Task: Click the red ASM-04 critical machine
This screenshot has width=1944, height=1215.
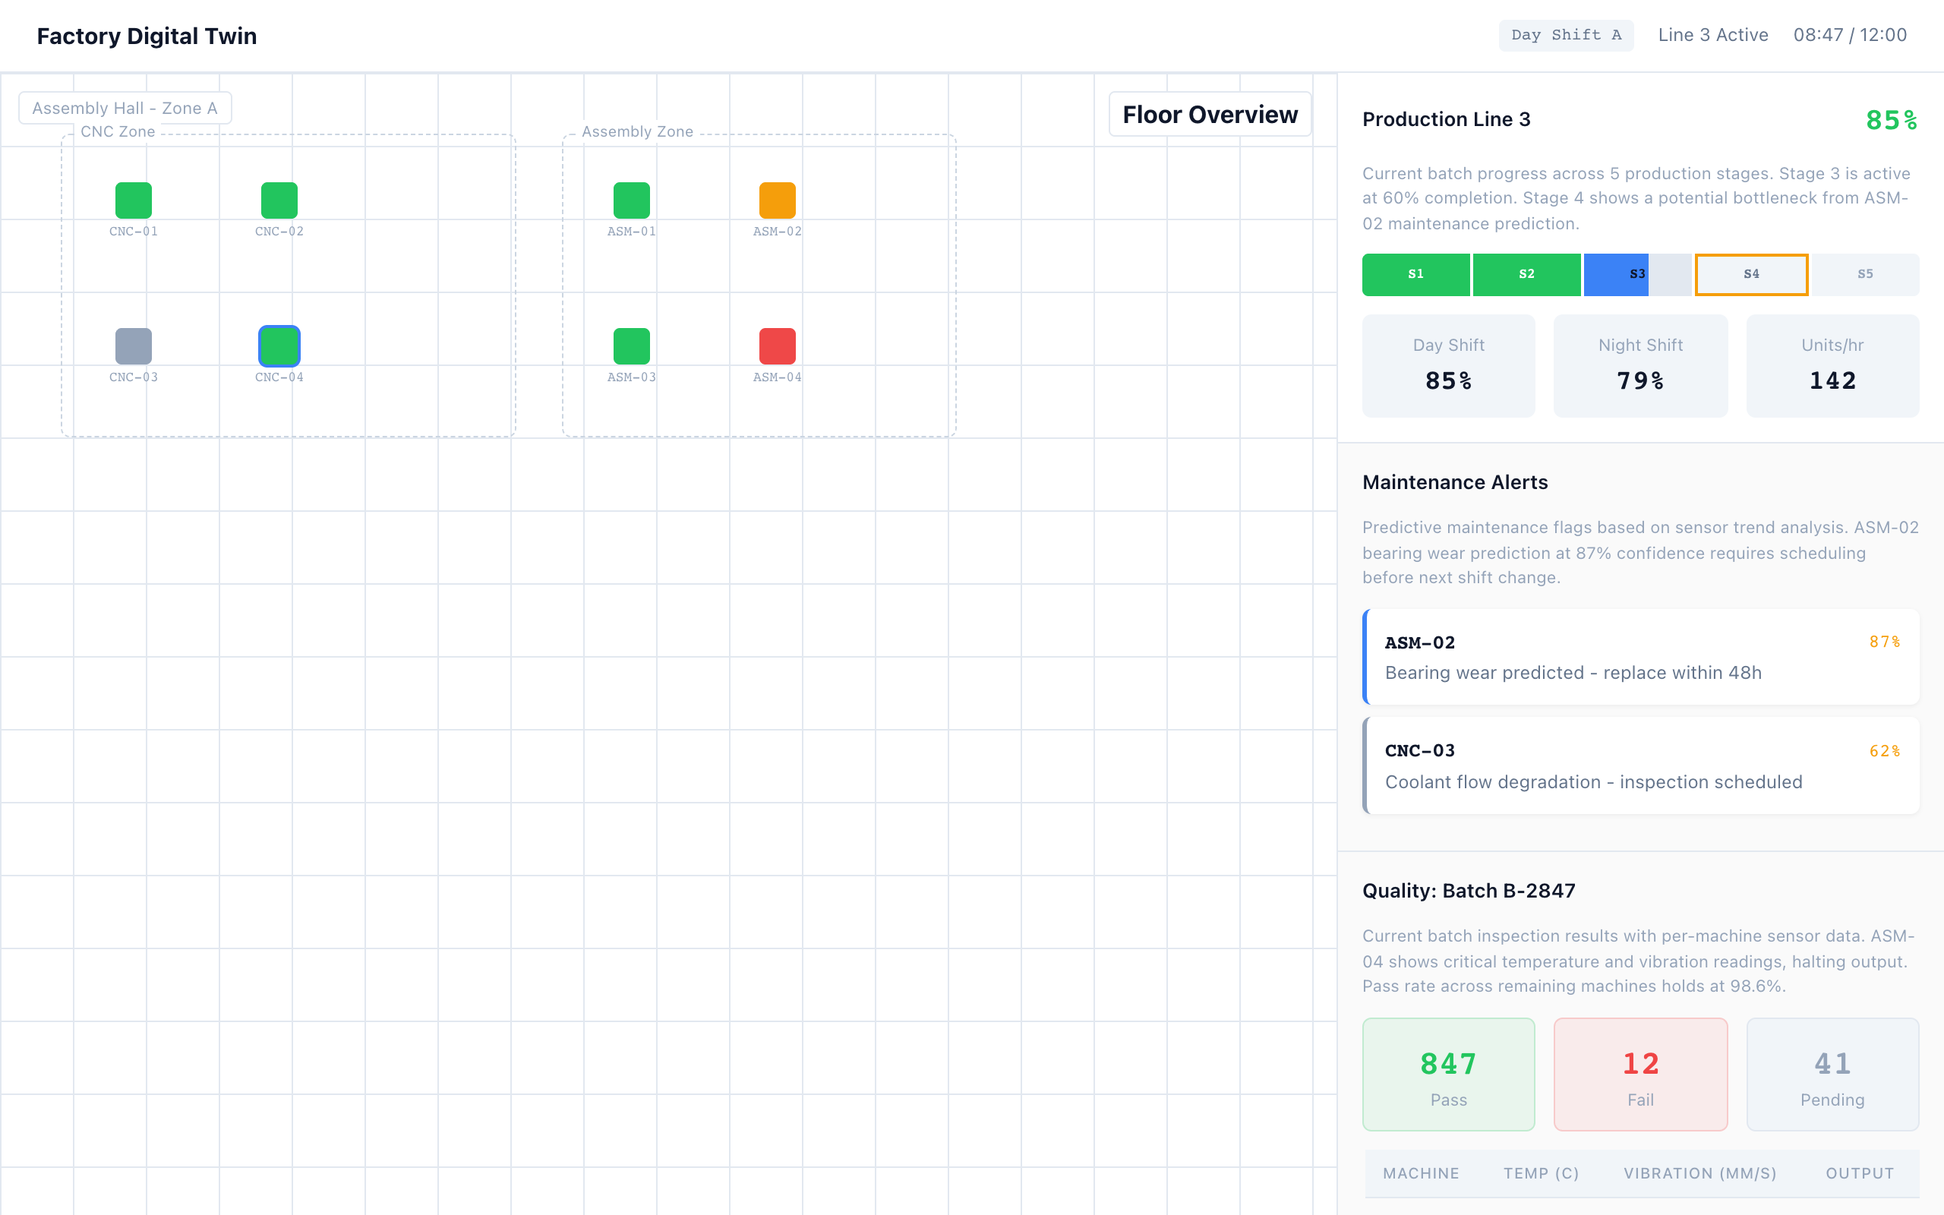Action: point(777,346)
